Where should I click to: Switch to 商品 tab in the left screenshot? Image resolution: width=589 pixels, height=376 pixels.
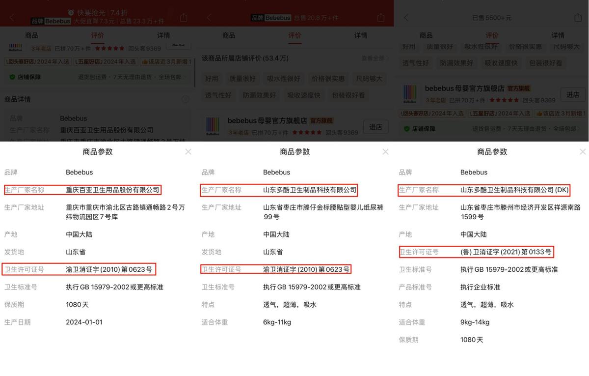click(31, 35)
